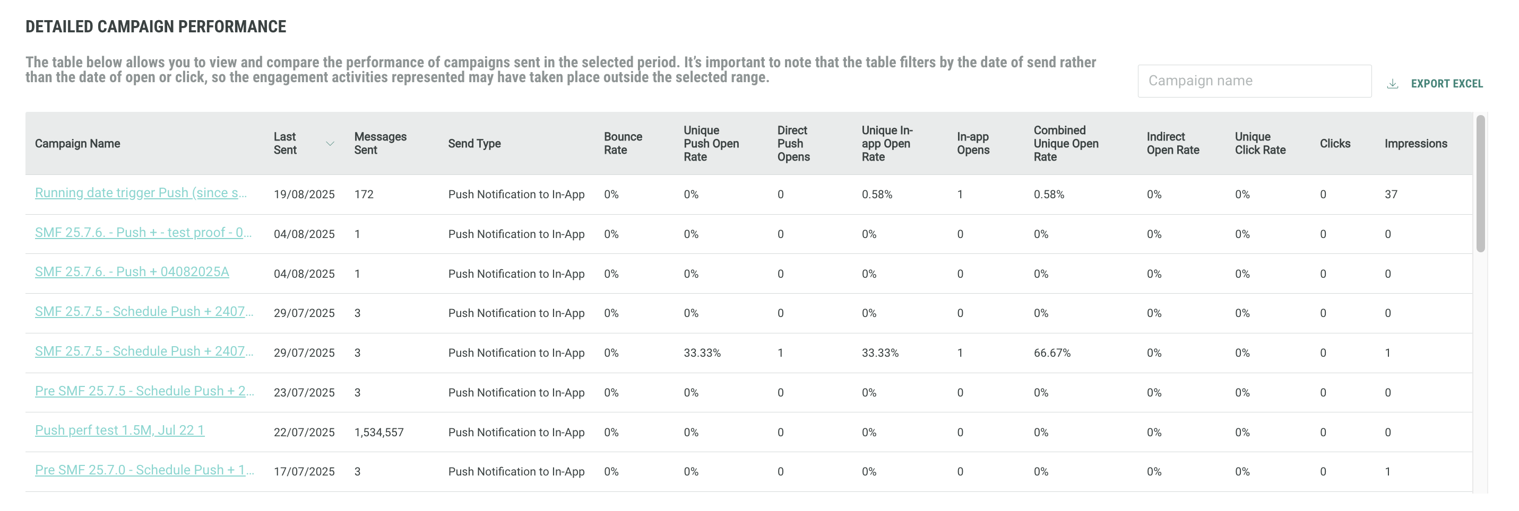Sort by the Combined Unique Open Rate header
The height and width of the screenshot is (511, 1519).
pos(1066,144)
